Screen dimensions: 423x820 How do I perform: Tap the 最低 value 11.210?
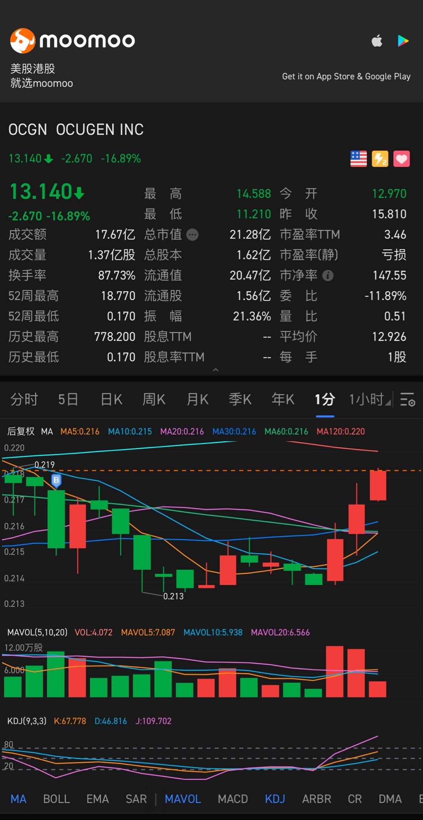tap(254, 214)
